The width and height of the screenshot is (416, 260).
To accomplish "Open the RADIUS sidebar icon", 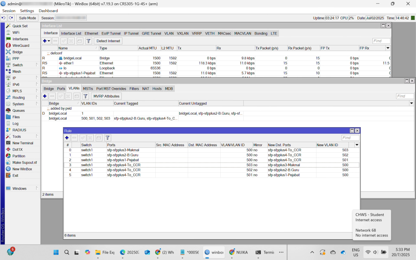I will [9, 130].
